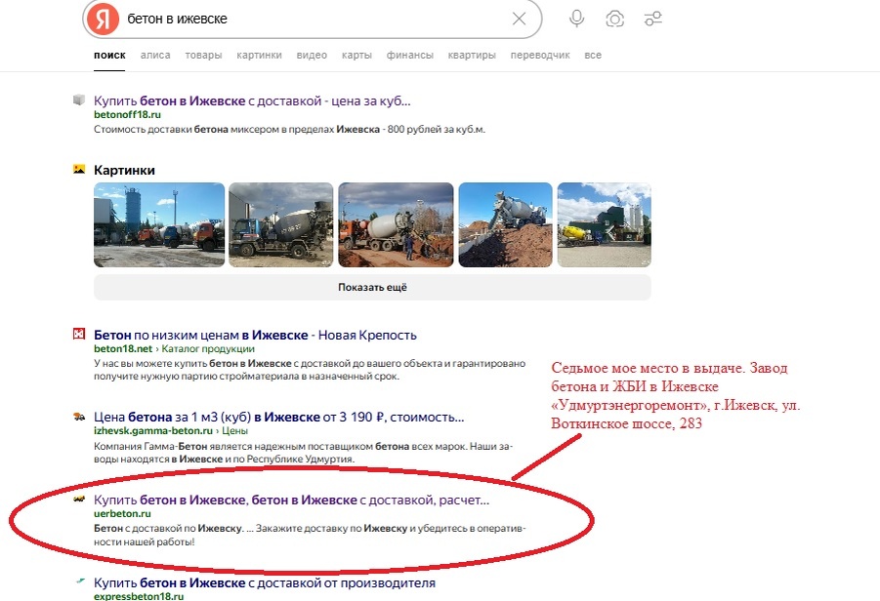Open the переводчик tab
This screenshot has height=601, width=880.
[x=540, y=55]
